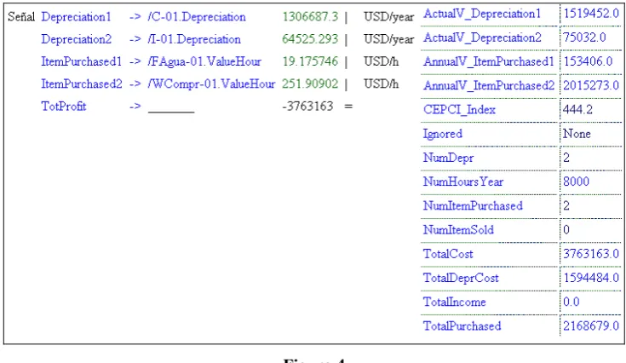
Task: Click the USD/h unit of ItemPurchased2
Action: point(382,84)
